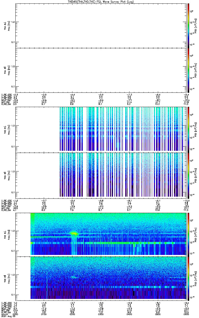Click the THA BL spectrogram color bar

pos(188,26)
